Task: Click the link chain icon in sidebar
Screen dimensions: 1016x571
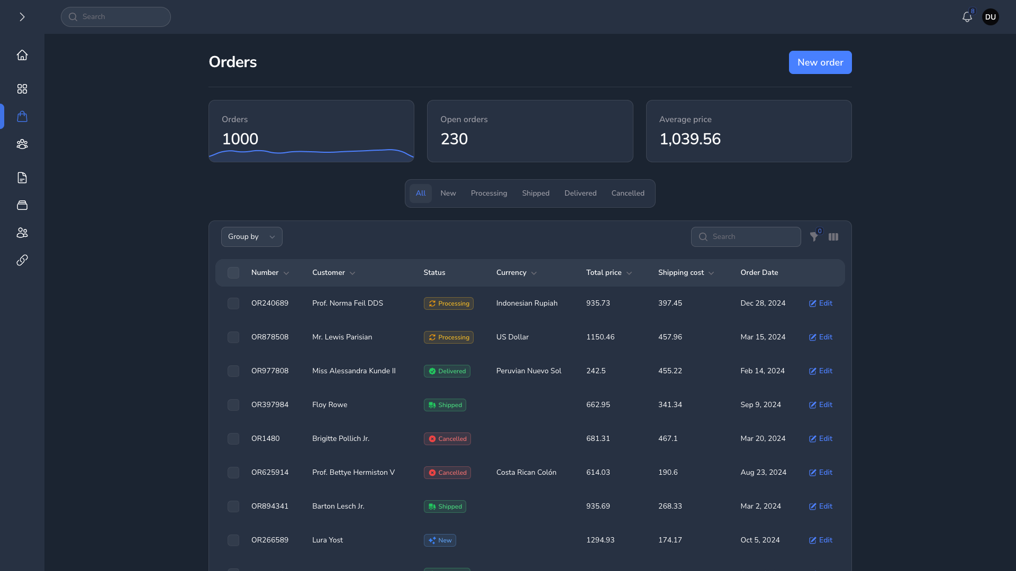Action: (x=22, y=260)
